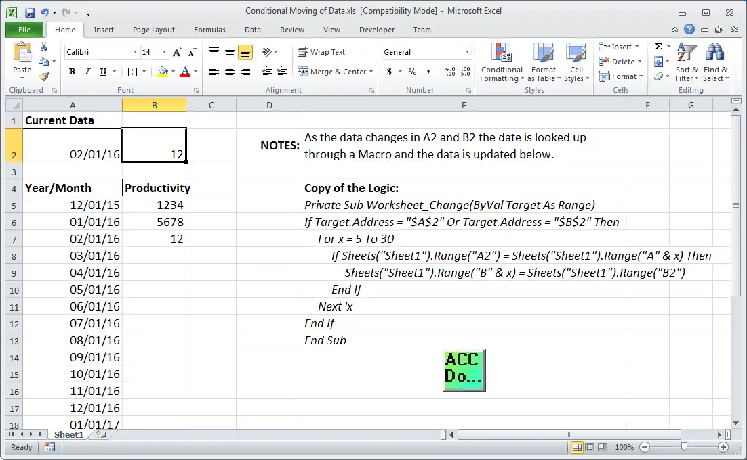Image resolution: width=747 pixels, height=460 pixels.
Task: Expand the Merge & Center dropdown arrow
Action: click(371, 72)
